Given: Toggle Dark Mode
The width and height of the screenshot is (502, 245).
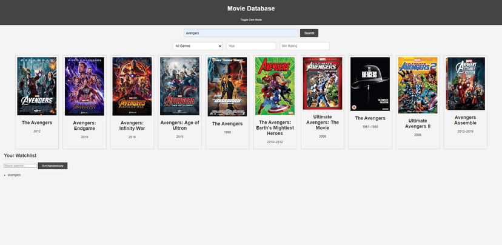Looking at the screenshot, I should tap(251, 19).
